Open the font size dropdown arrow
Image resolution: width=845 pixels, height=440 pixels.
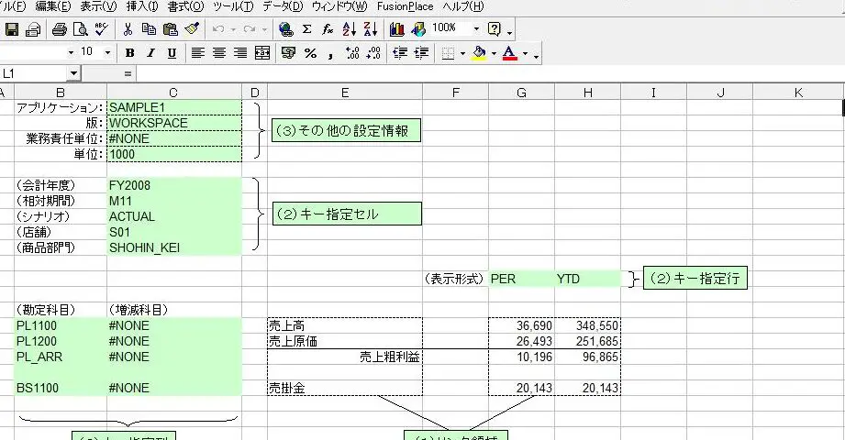(107, 53)
